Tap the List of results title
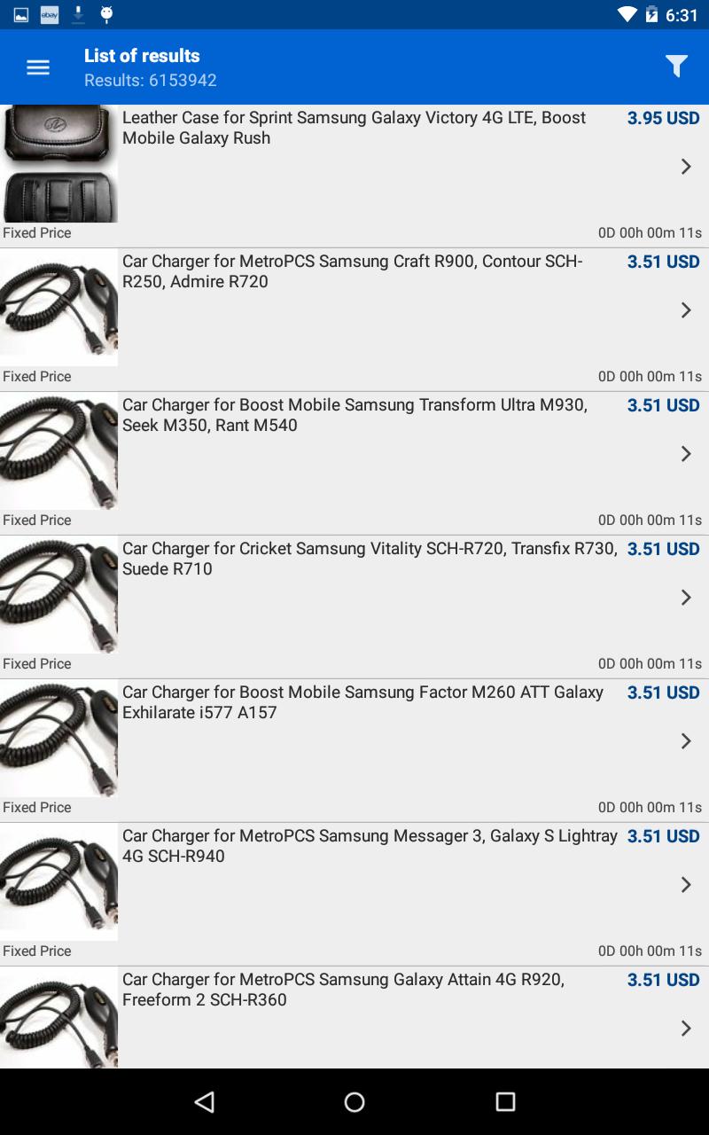 tap(142, 55)
